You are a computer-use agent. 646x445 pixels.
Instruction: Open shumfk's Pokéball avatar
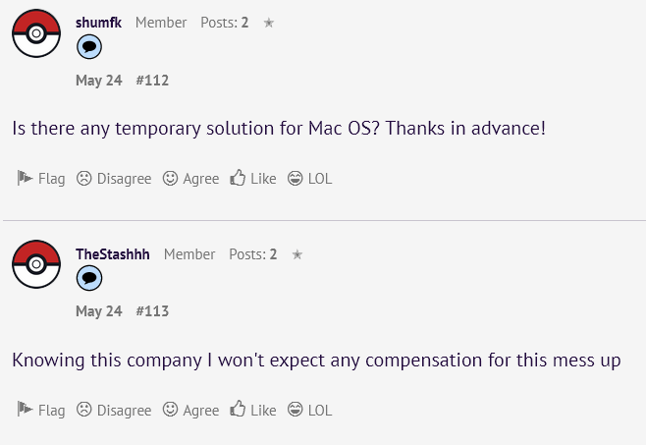36,33
